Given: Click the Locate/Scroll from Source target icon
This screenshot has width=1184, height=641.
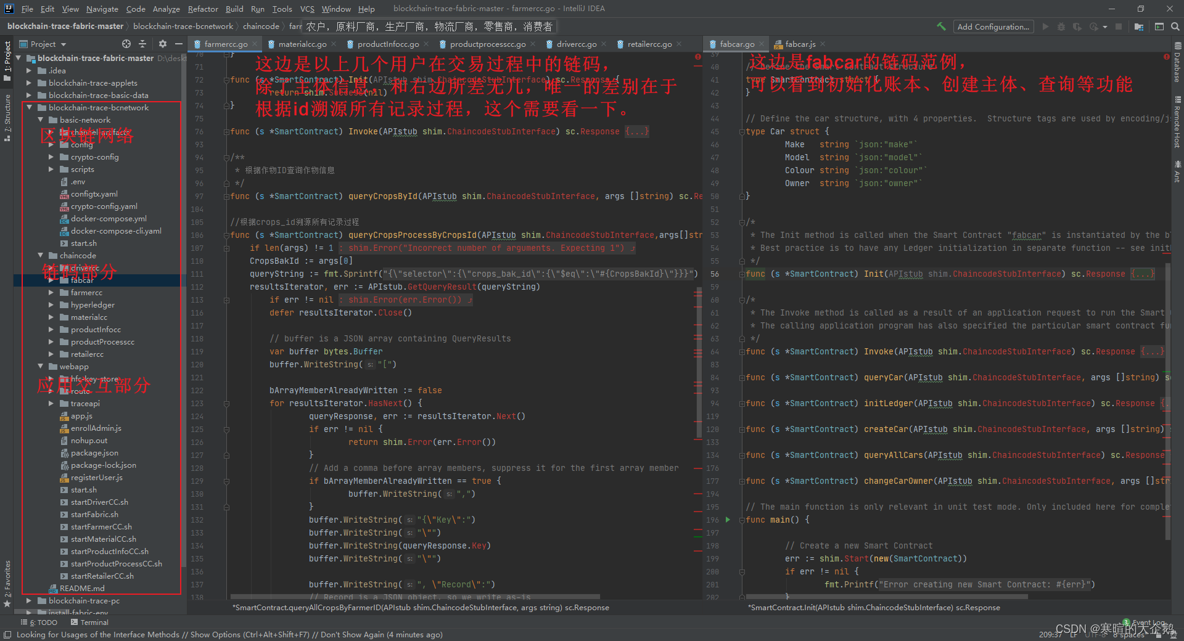Looking at the screenshot, I should (x=126, y=44).
